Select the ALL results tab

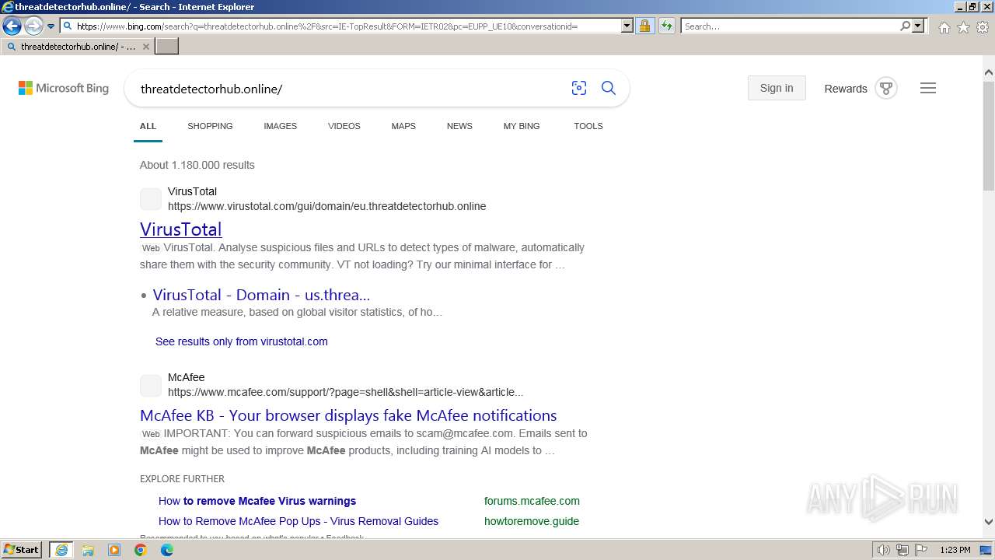click(x=148, y=126)
